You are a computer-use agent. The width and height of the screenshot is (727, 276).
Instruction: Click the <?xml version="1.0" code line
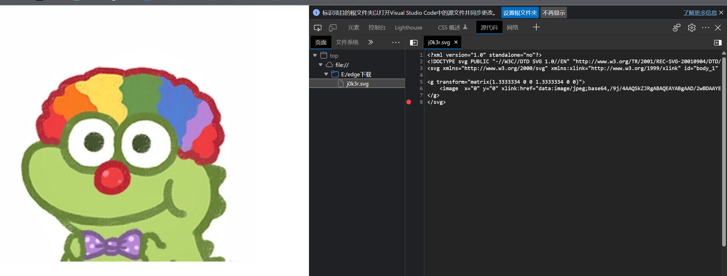click(x=484, y=55)
